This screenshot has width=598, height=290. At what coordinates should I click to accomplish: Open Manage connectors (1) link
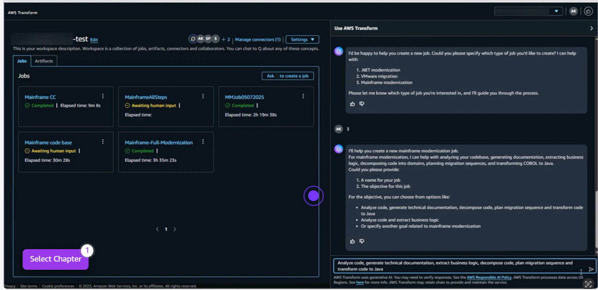pyautogui.click(x=258, y=39)
